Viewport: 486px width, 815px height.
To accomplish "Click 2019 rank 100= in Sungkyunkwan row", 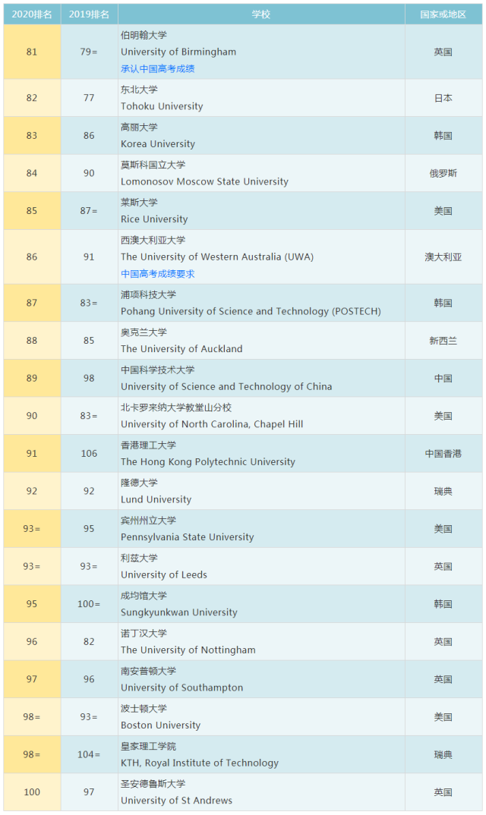I will coord(89,604).
